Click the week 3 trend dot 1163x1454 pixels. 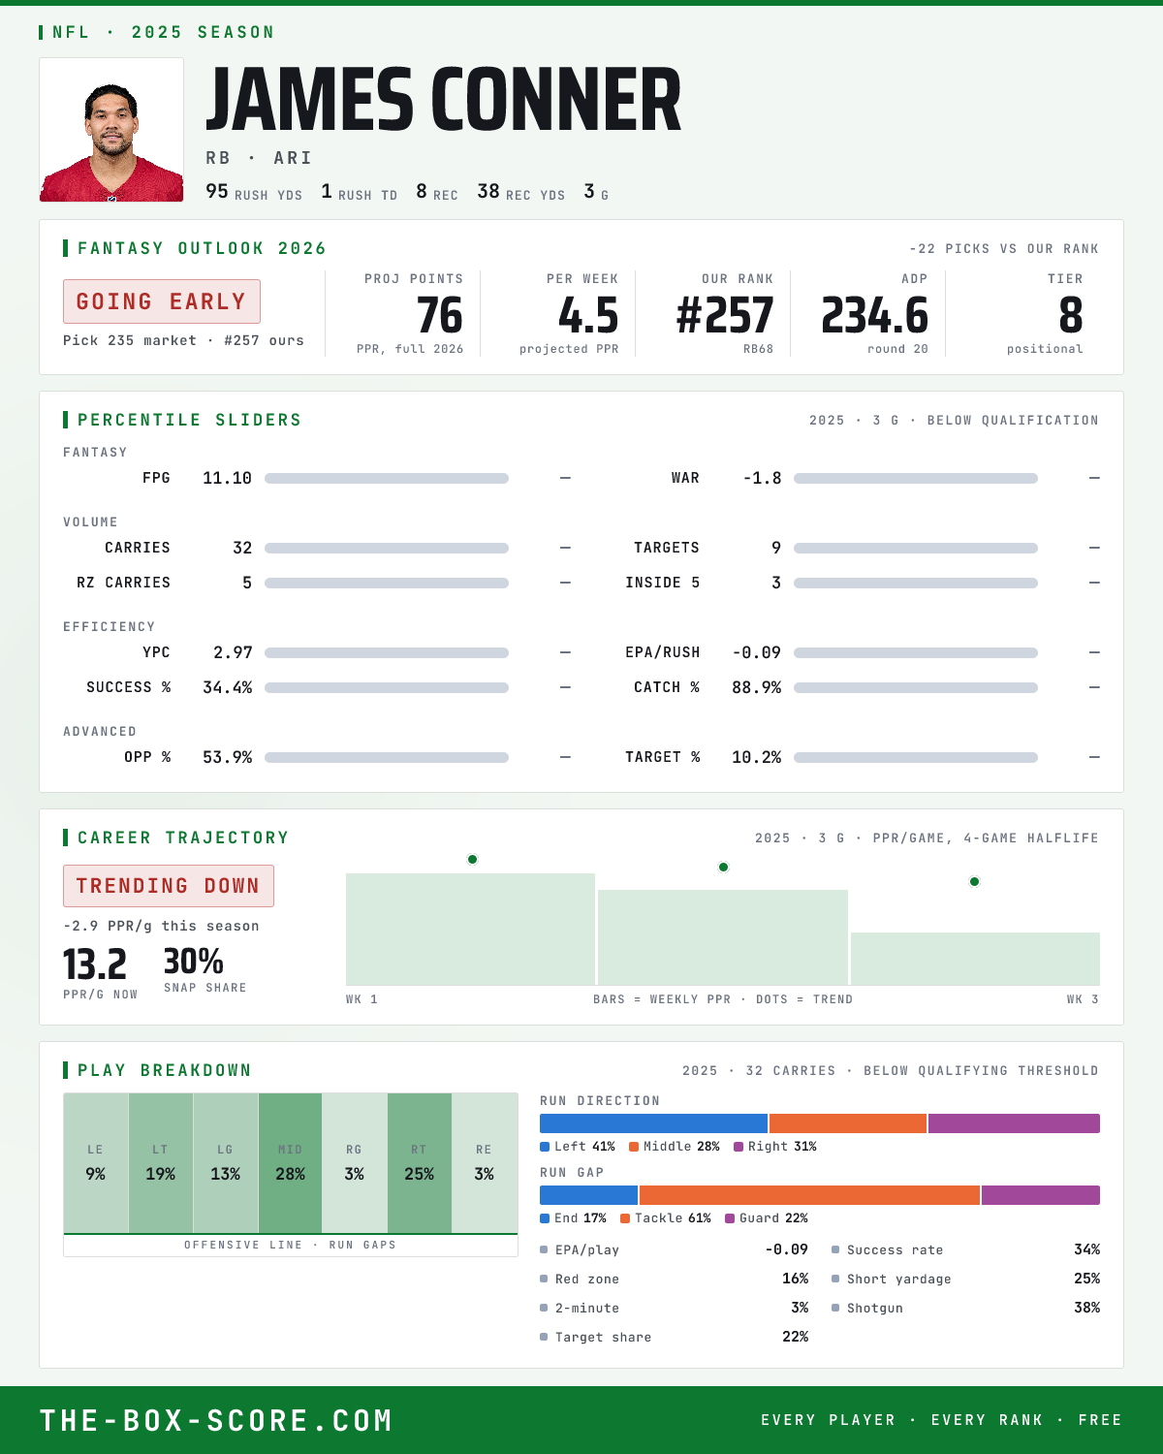coord(974,882)
